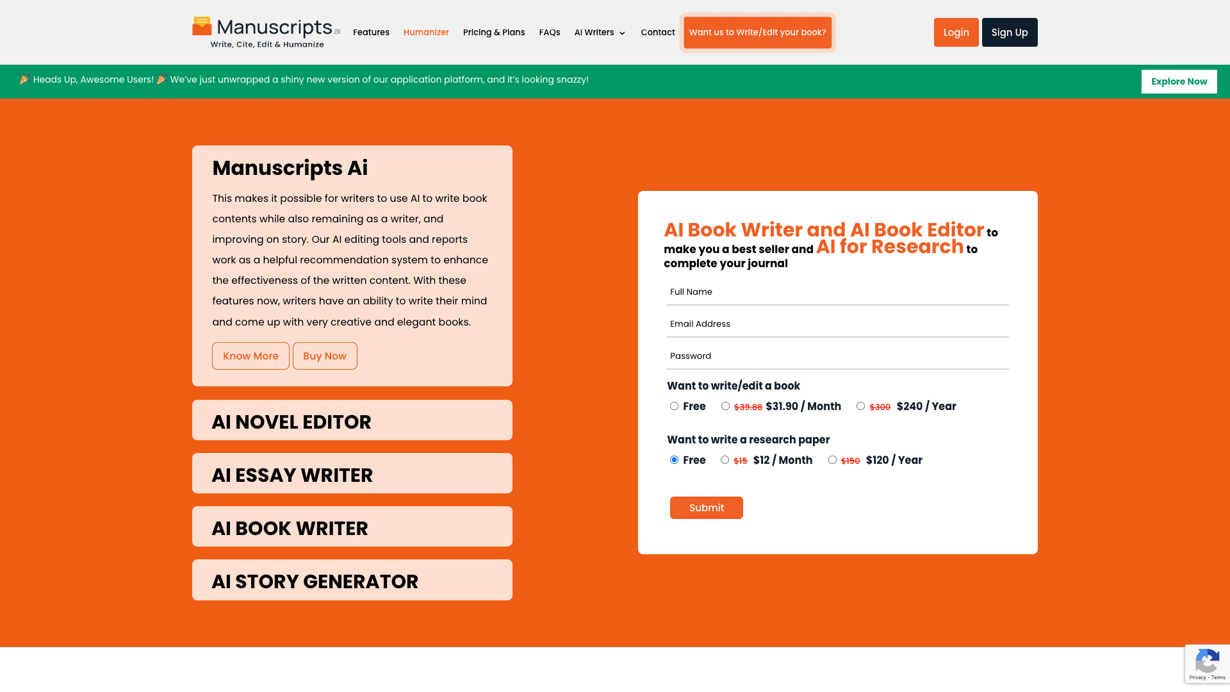Open the AI STORY GENERATOR section
The width and height of the screenshot is (1230, 692).
[x=352, y=581]
